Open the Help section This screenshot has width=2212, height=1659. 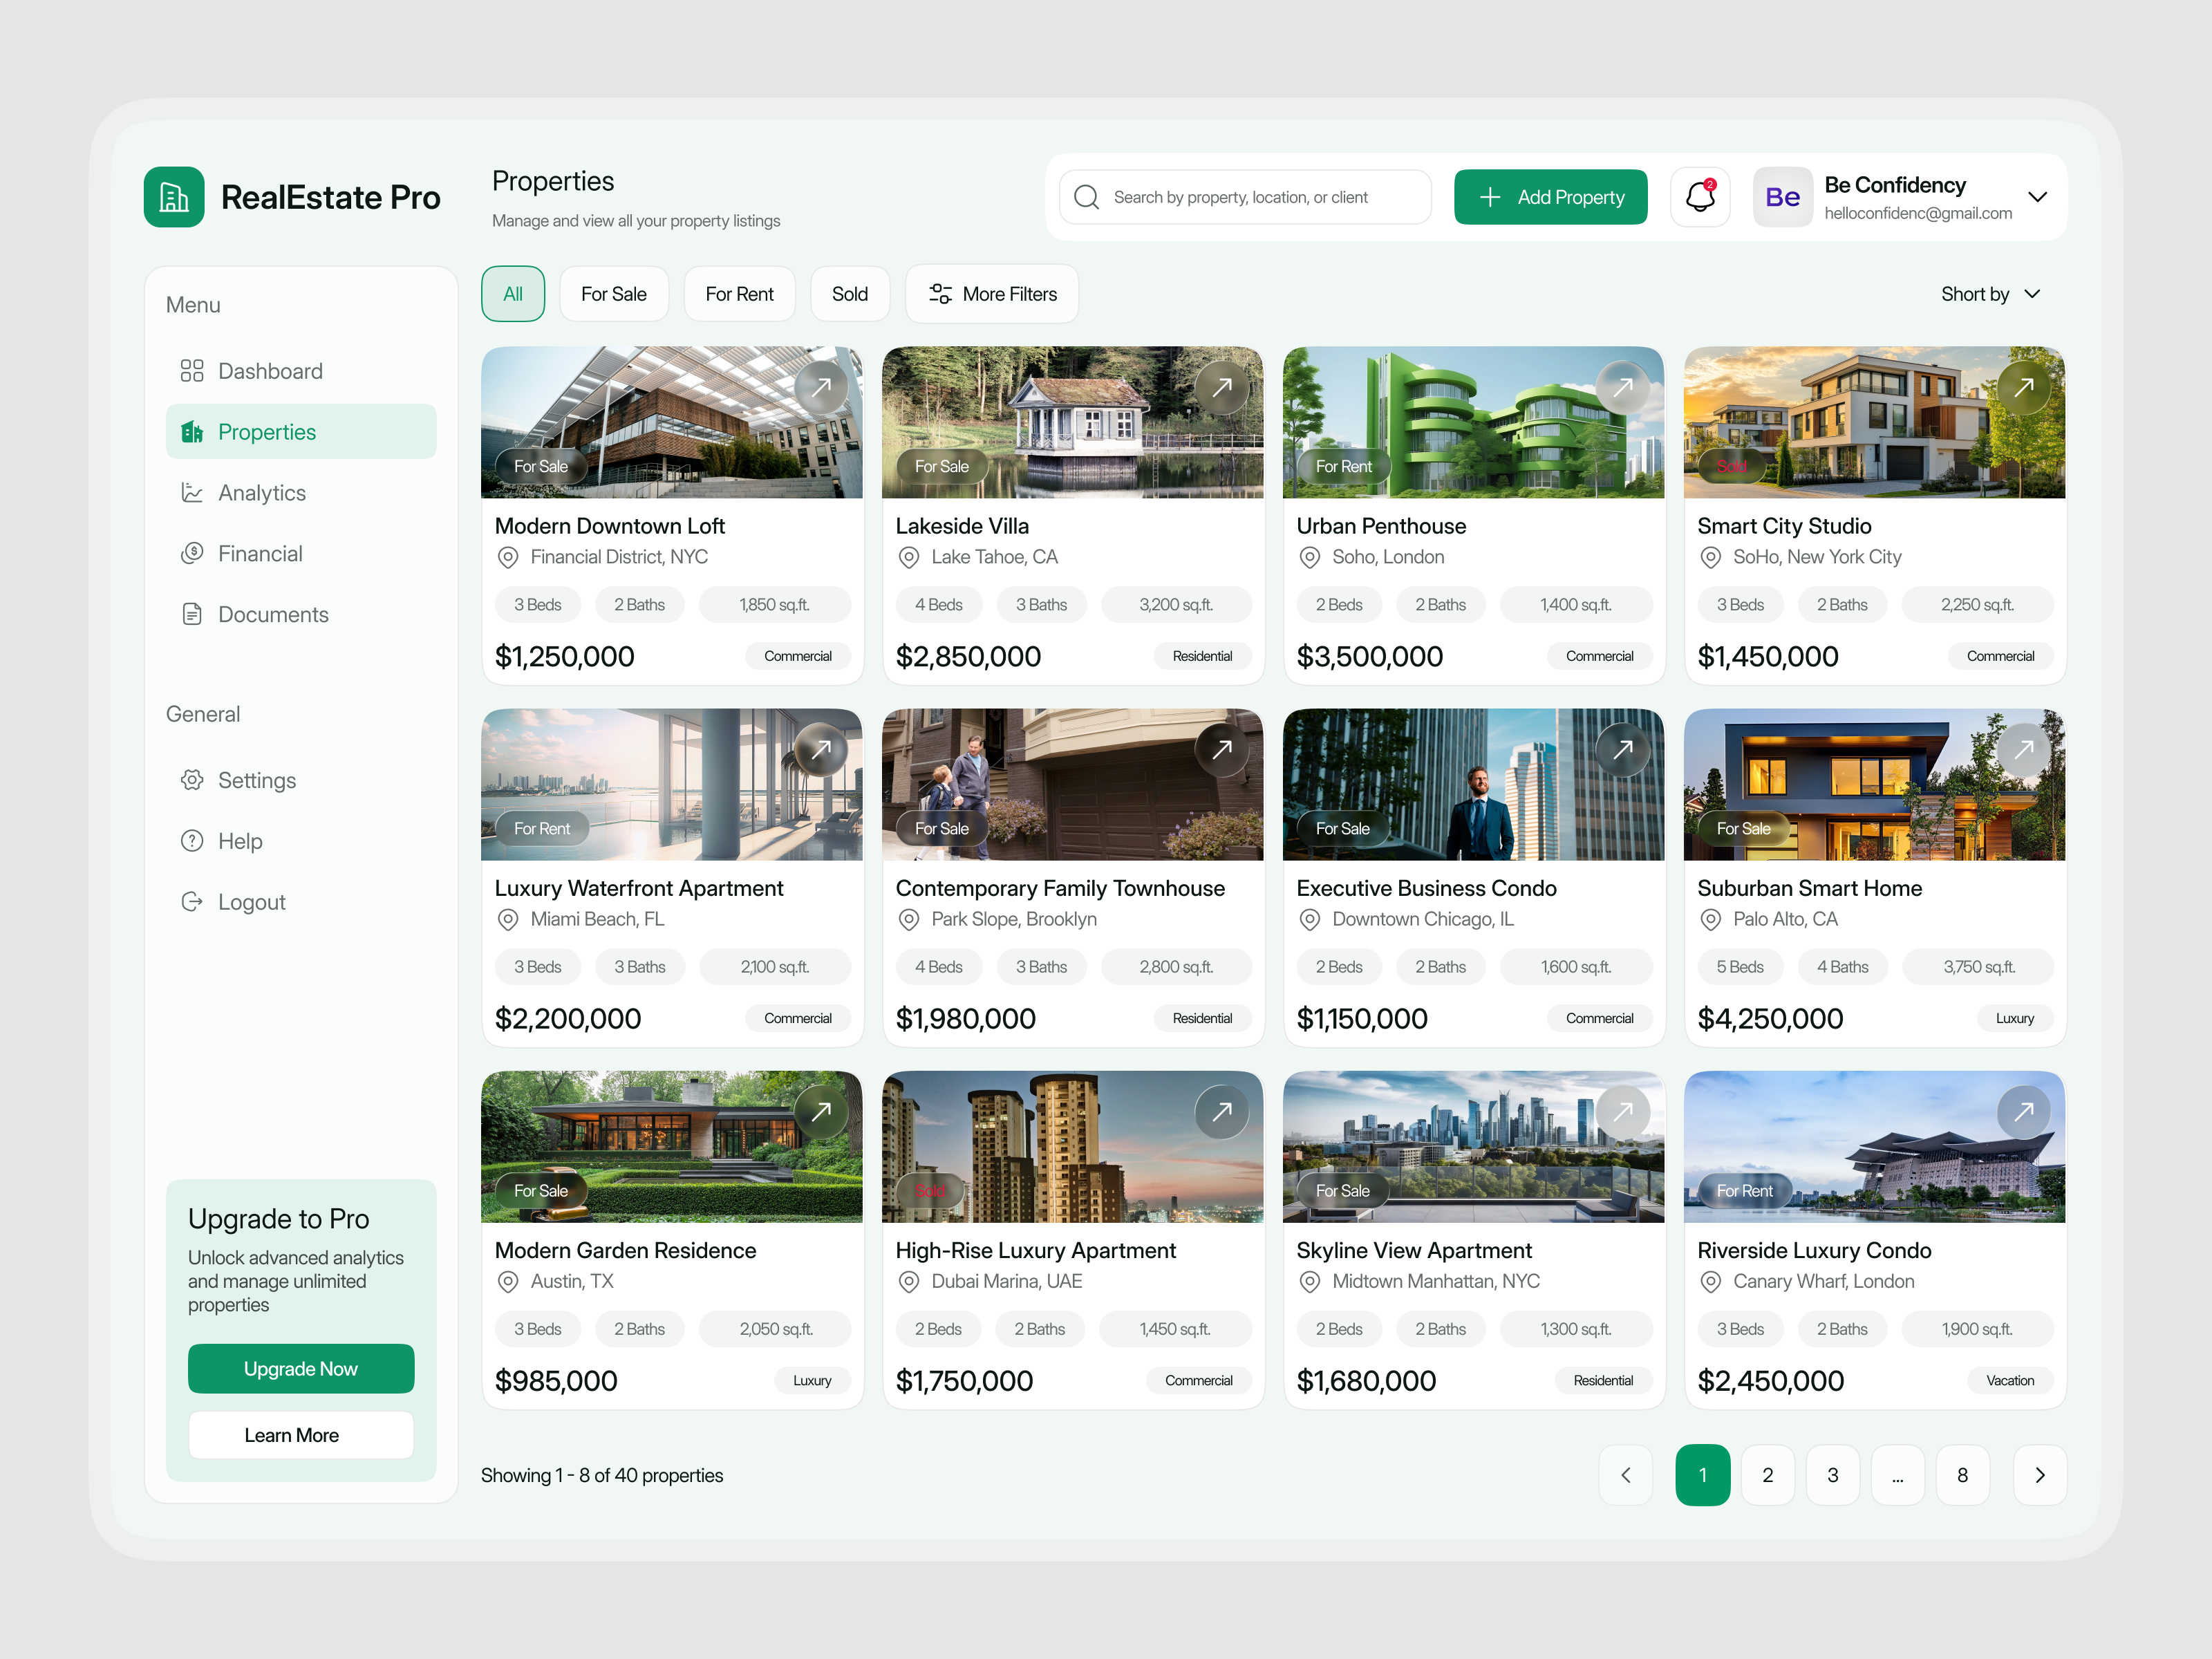240,840
